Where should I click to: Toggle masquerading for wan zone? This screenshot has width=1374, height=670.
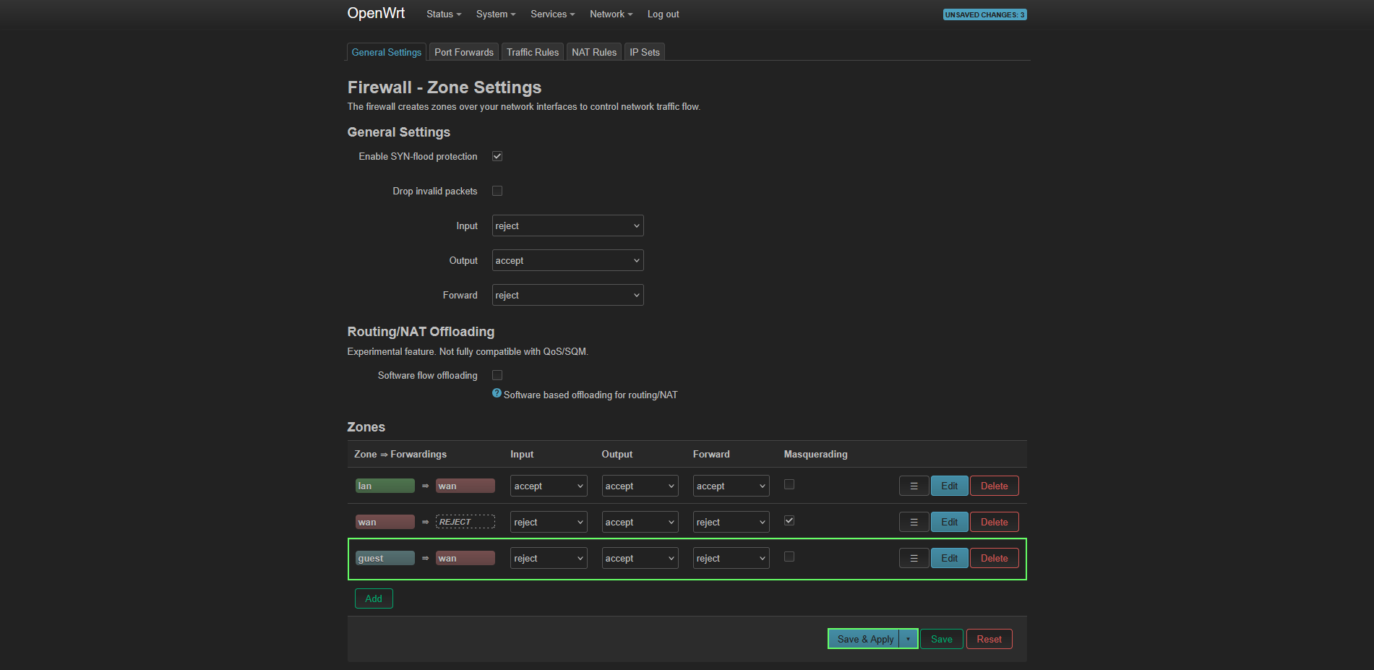click(789, 520)
